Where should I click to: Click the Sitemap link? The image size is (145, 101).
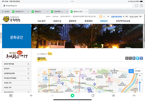[x=55, y=17]
